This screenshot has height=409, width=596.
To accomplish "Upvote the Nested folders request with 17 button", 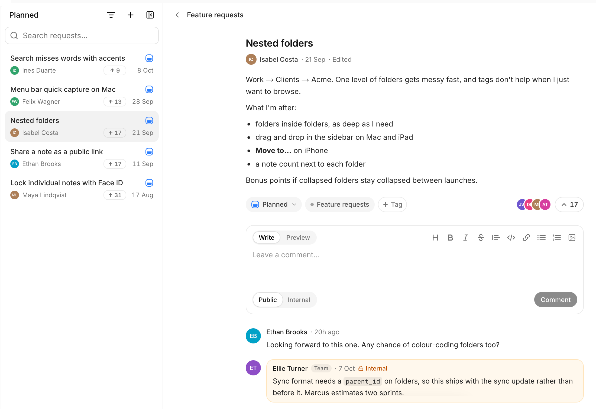I will coord(569,204).
